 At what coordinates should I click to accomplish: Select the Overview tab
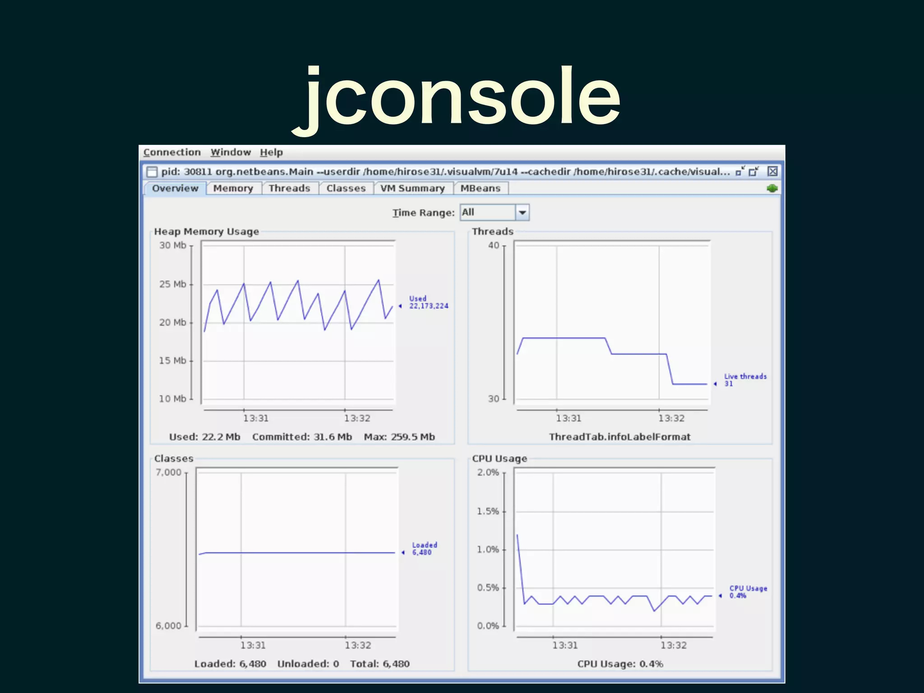click(175, 188)
